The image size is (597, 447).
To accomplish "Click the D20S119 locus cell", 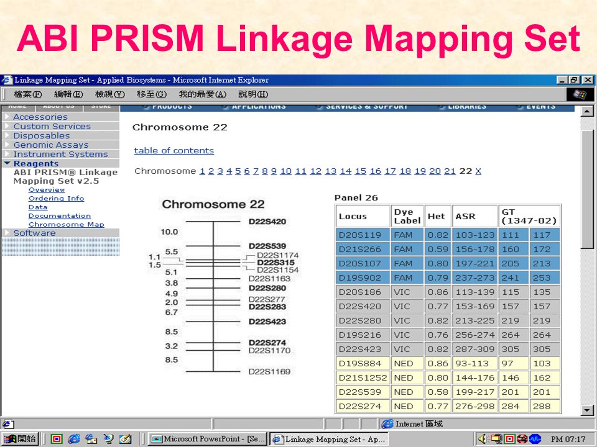I will pyautogui.click(x=363, y=235).
